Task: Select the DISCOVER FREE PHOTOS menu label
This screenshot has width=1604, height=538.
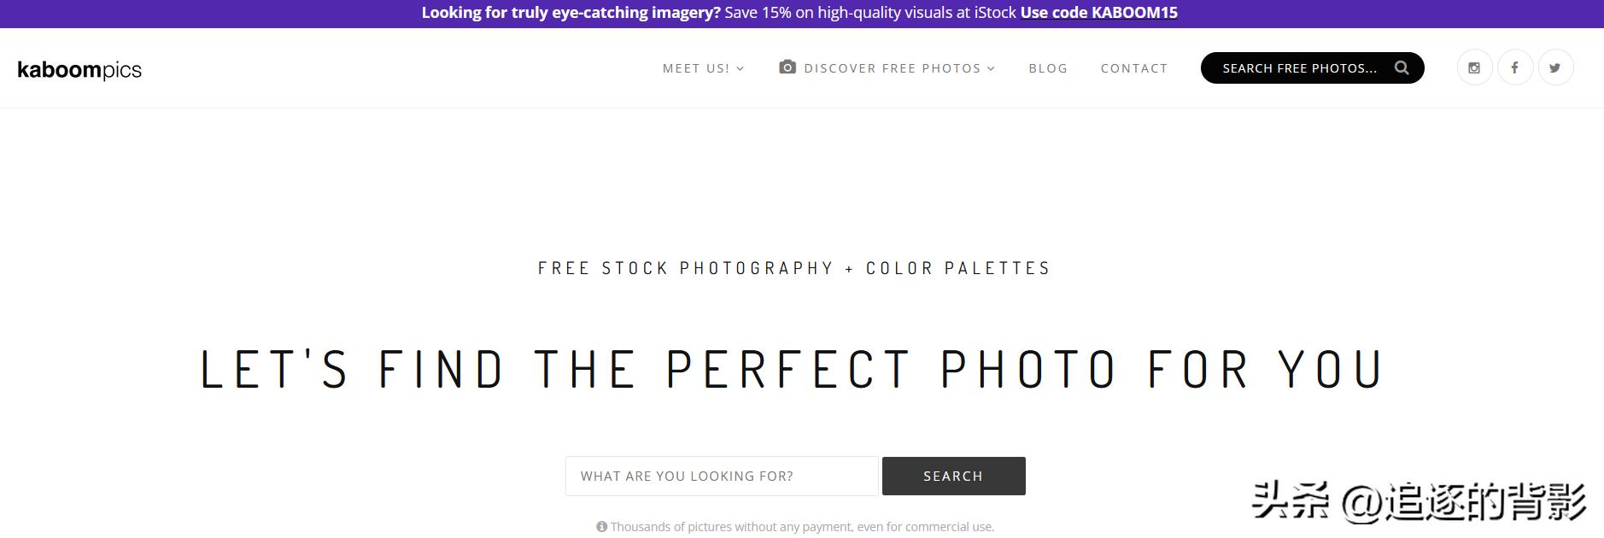Action: [x=892, y=68]
